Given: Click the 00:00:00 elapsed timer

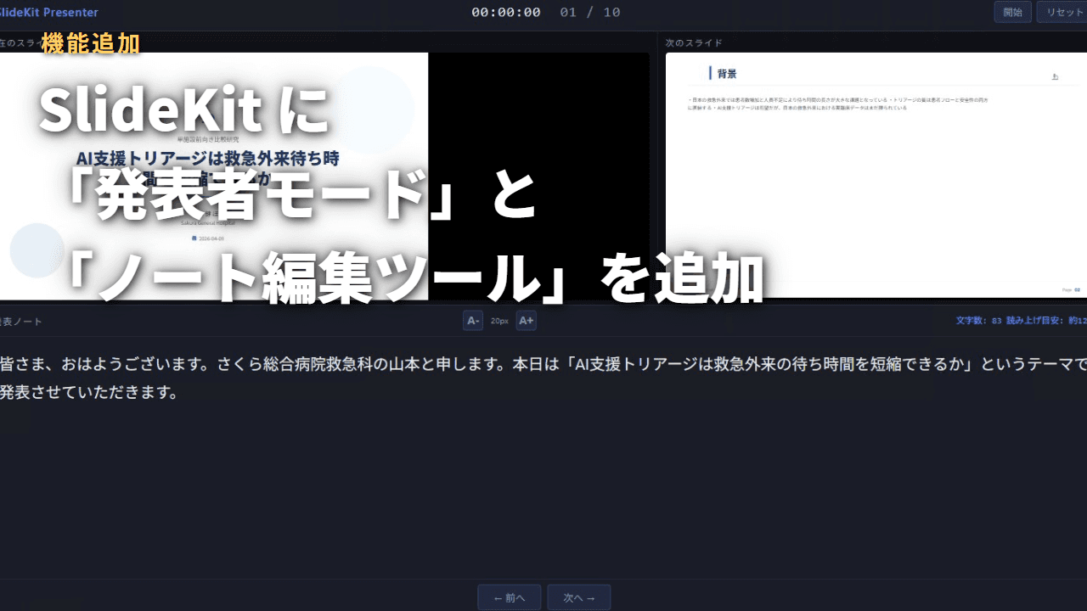Looking at the screenshot, I should (x=506, y=12).
